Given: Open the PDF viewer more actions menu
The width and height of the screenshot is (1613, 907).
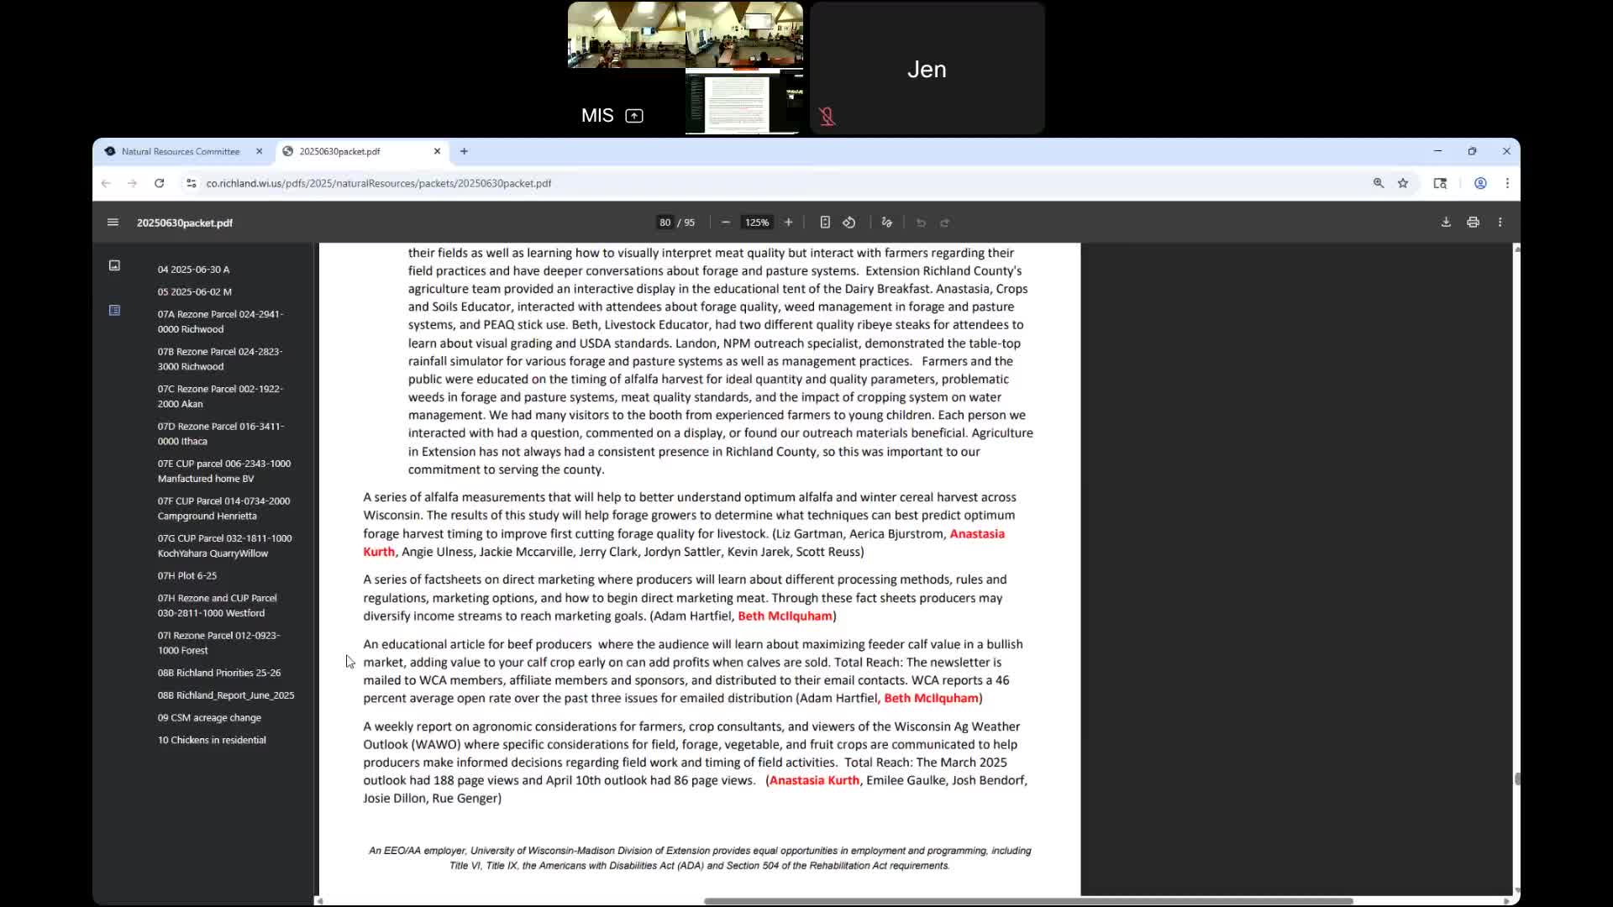Looking at the screenshot, I should click(1500, 223).
